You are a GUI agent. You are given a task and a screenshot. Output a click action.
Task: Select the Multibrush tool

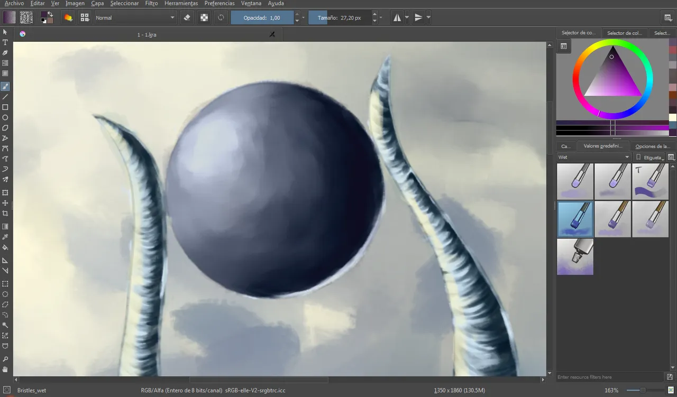click(x=5, y=180)
